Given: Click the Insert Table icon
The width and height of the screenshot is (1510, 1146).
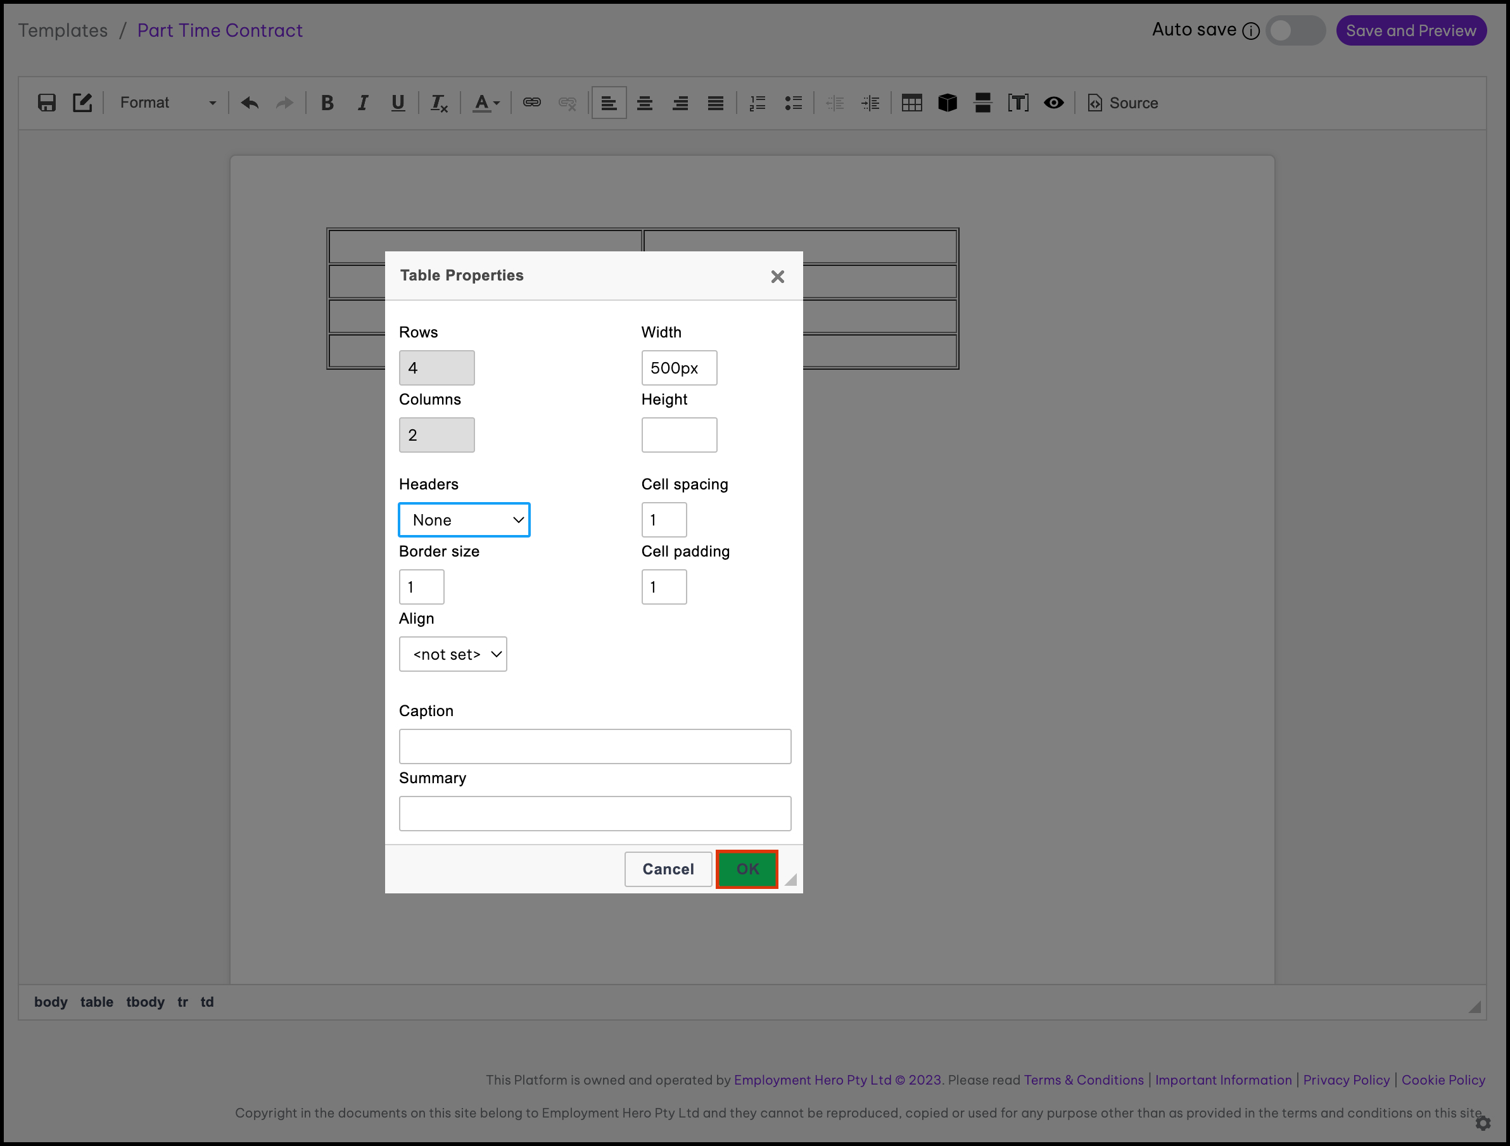Looking at the screenshot, I should (911, 103).
